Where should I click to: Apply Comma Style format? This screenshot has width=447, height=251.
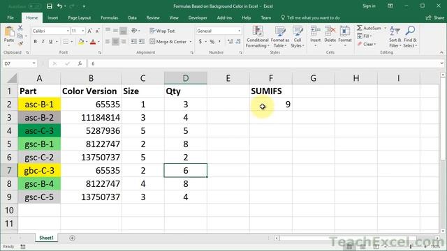coord(219,42)
